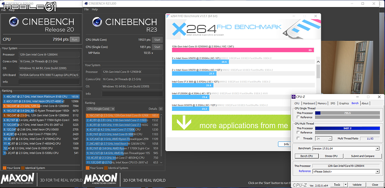
Task: Start the CPU (Single Core) test in R23
Action: click(157, 47)
